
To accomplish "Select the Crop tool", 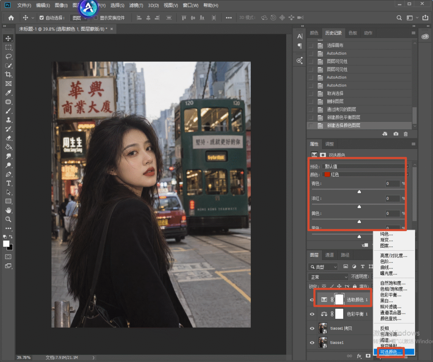I will tap(8, 75).
